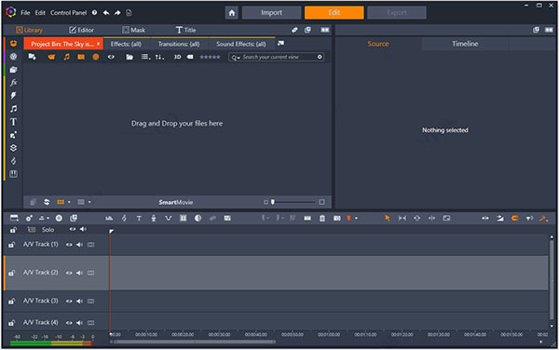Click the trash can delete icon in the timeline toolbar
The width and height of the screenshot is (559, 350).
322,218
